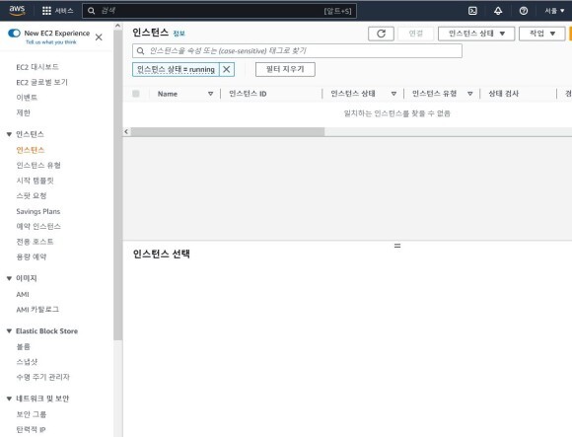The image size is (572, 437).
Task: Remove the running state filter chip
Action: (227, 69)
